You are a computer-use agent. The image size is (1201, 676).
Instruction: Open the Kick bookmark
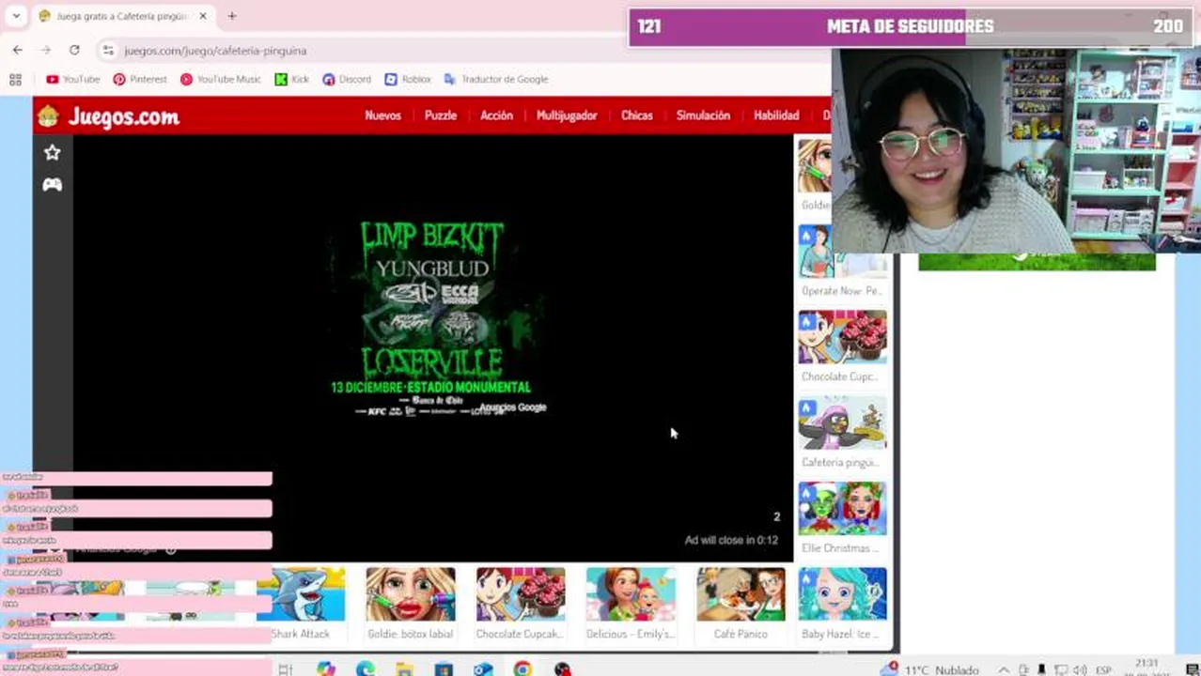click(x=291, y=80)
